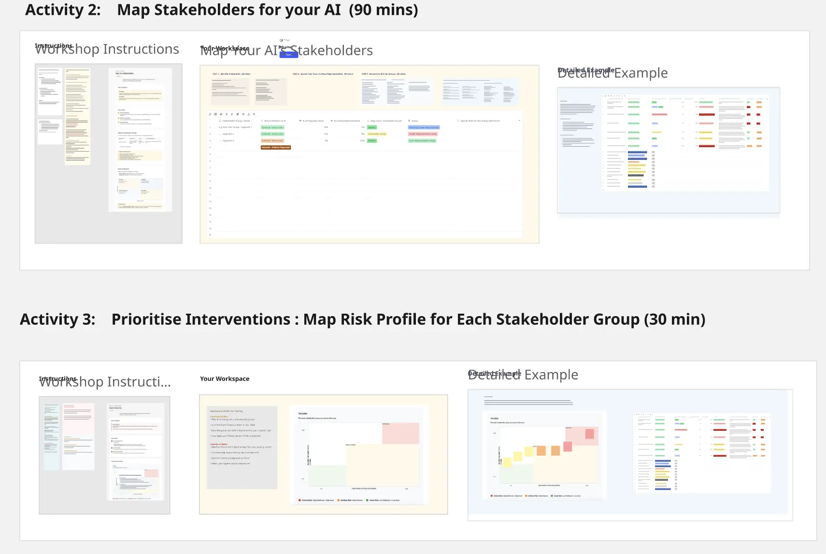Click the Role in Relation to AI column header
The width and height of the screenshot is (826, 554).
click(x=273, y=121)
